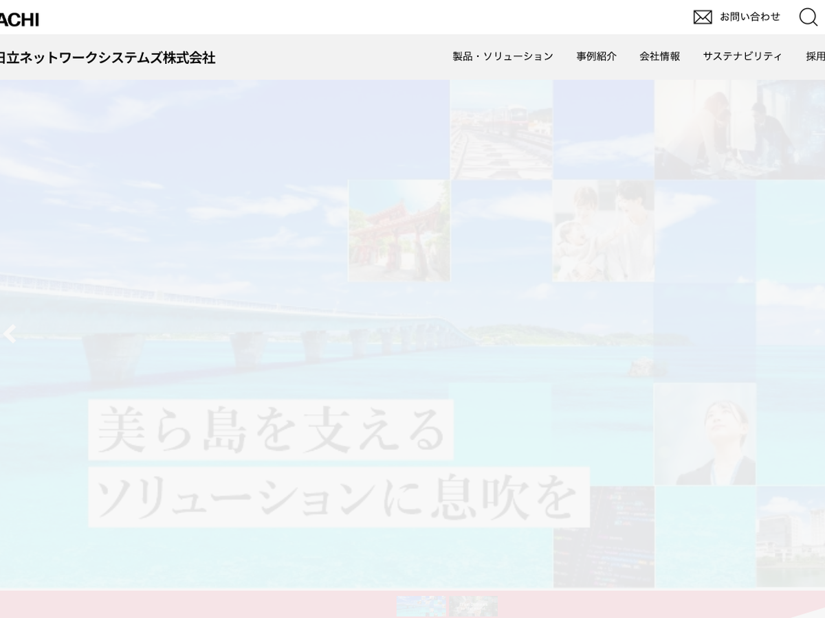
Task: Open the magnifying glass search icon
Action: [808, 17]
